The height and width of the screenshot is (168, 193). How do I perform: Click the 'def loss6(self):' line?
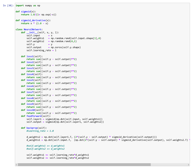coord(32,86)
